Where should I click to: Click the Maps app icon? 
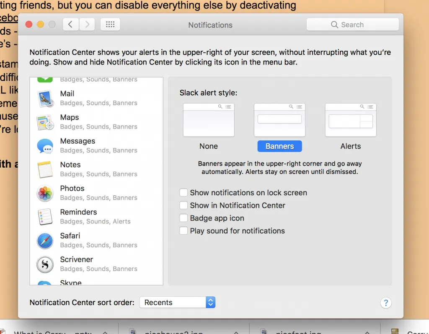point(45,122)
